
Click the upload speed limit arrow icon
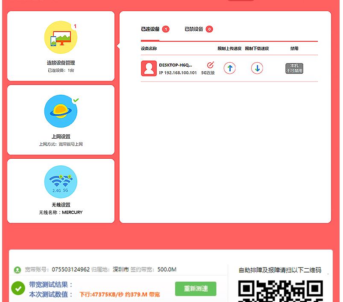(x=230, y=68)
